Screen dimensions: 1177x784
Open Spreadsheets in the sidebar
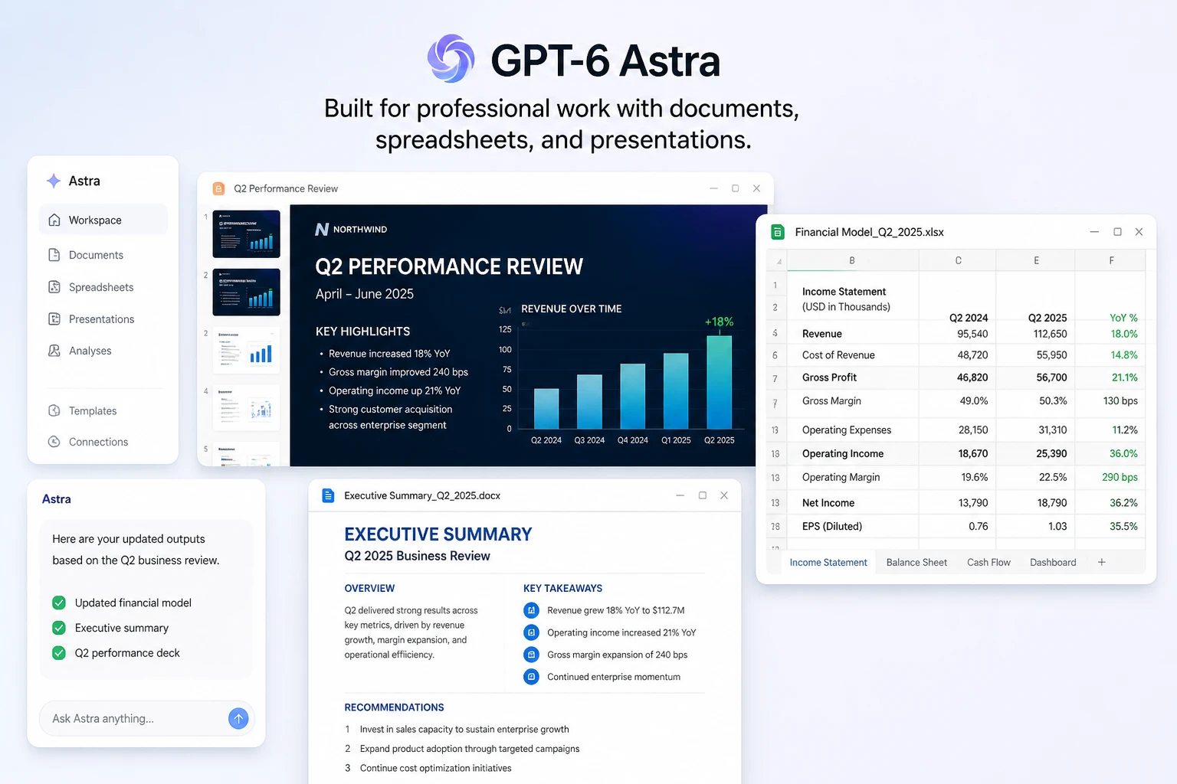[103, 287]
